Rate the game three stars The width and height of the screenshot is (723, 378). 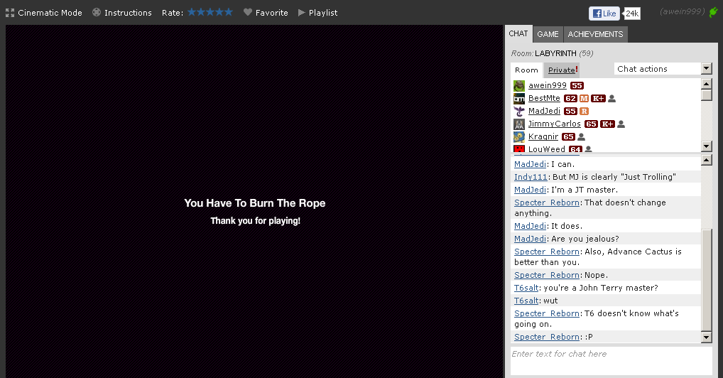210,12
